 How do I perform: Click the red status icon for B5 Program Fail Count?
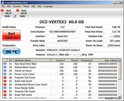coord(5,91)
